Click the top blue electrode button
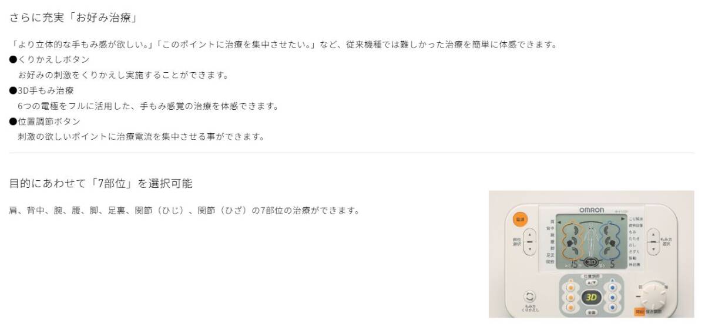Screen dimensions: 705x327 [x=613, y=288]
